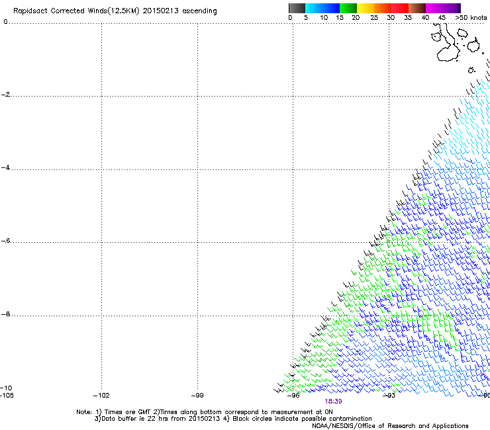Click the latitude label '-4' on axis
Screen dimensions: 490x430
pos(5,167)
